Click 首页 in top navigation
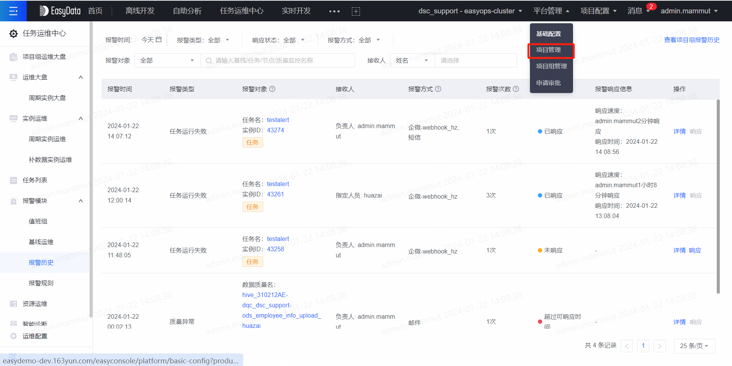The width and height of the screenshot is (732, 366). pyautogui.click(x=95, y=11)
